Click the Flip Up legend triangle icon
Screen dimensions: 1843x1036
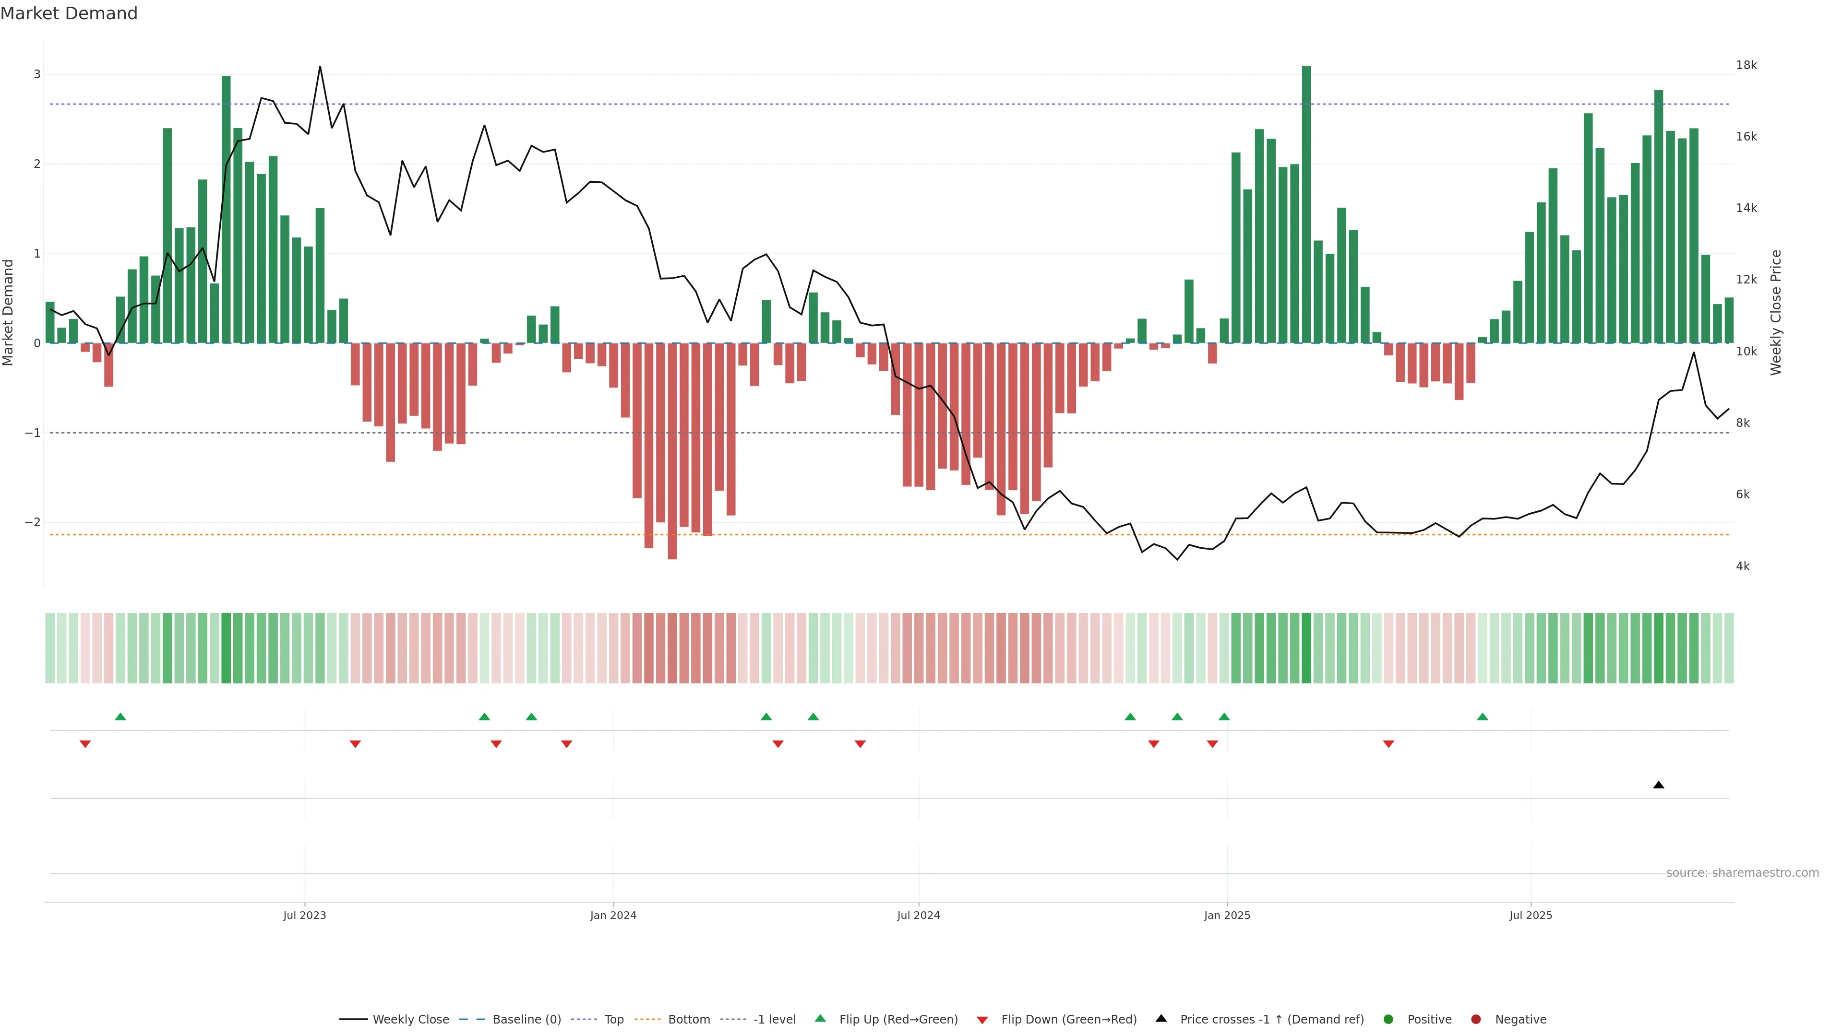[x=821, y=1019]
